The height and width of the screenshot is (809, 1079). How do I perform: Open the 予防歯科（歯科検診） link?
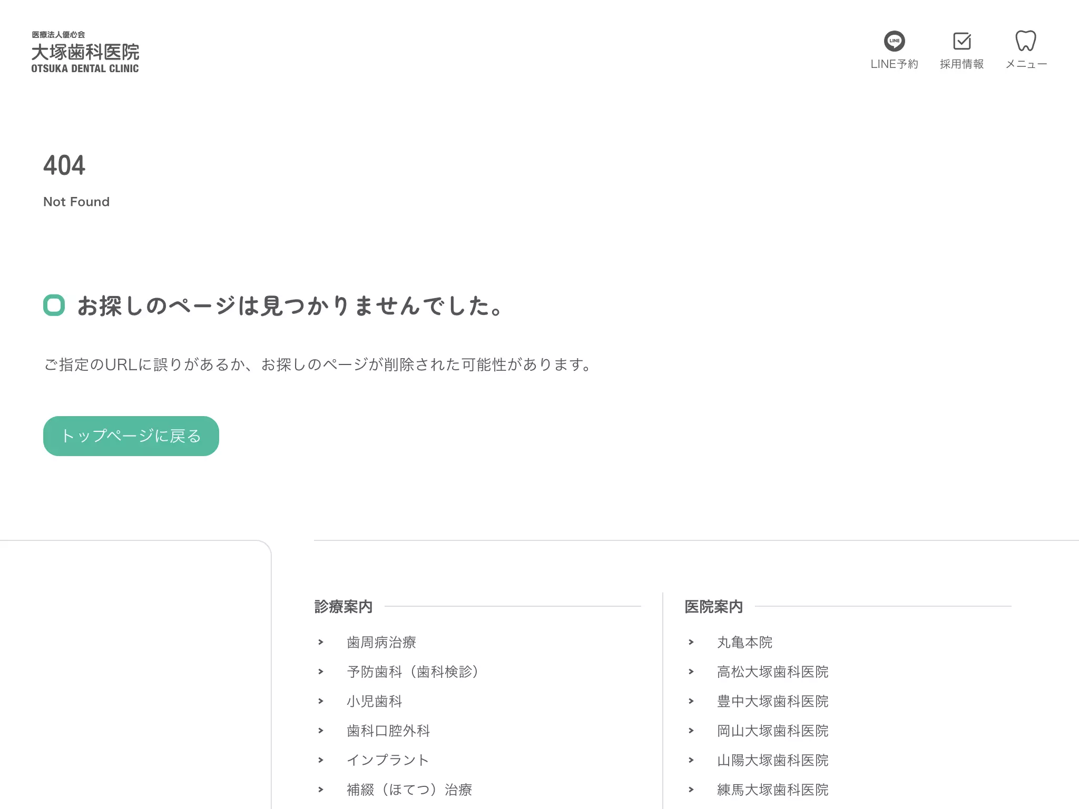coord(413,672)
